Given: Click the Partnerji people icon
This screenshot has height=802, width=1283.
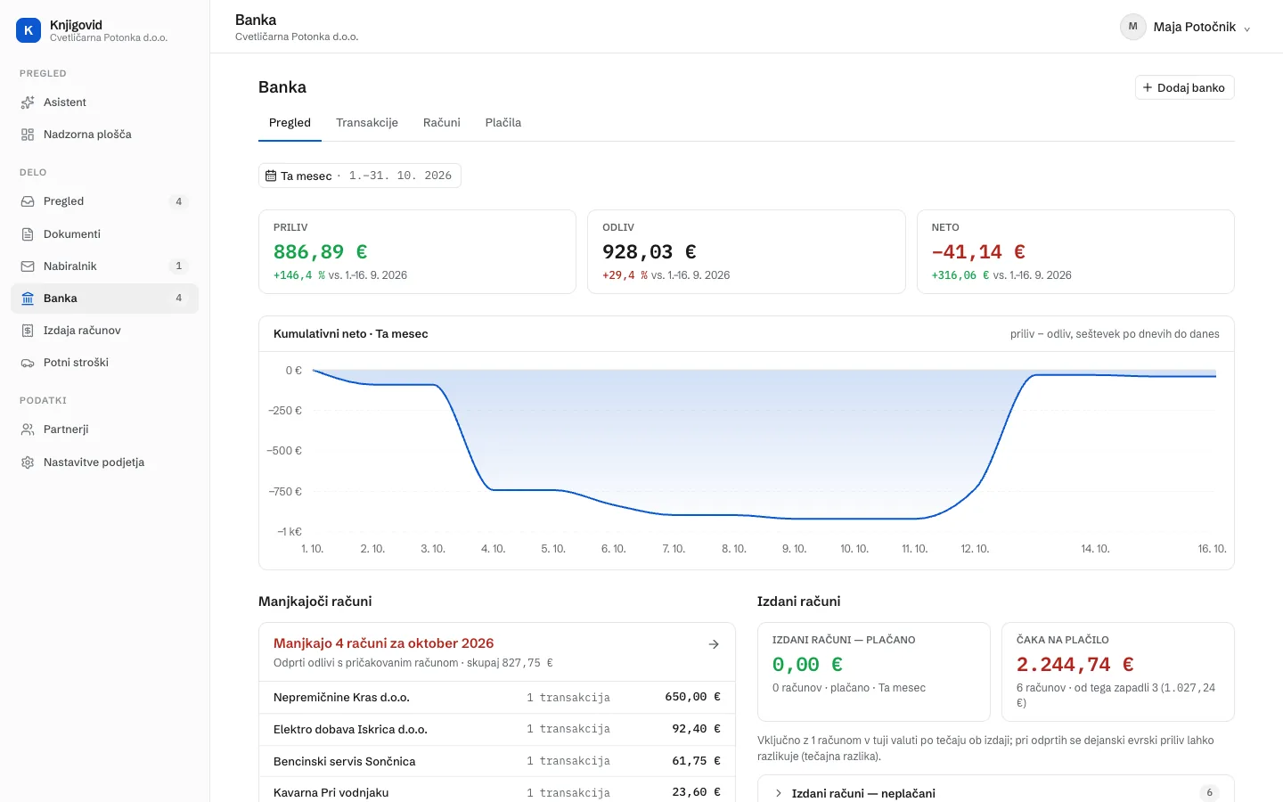Looking at the screenshot, I should pos(28,430).
